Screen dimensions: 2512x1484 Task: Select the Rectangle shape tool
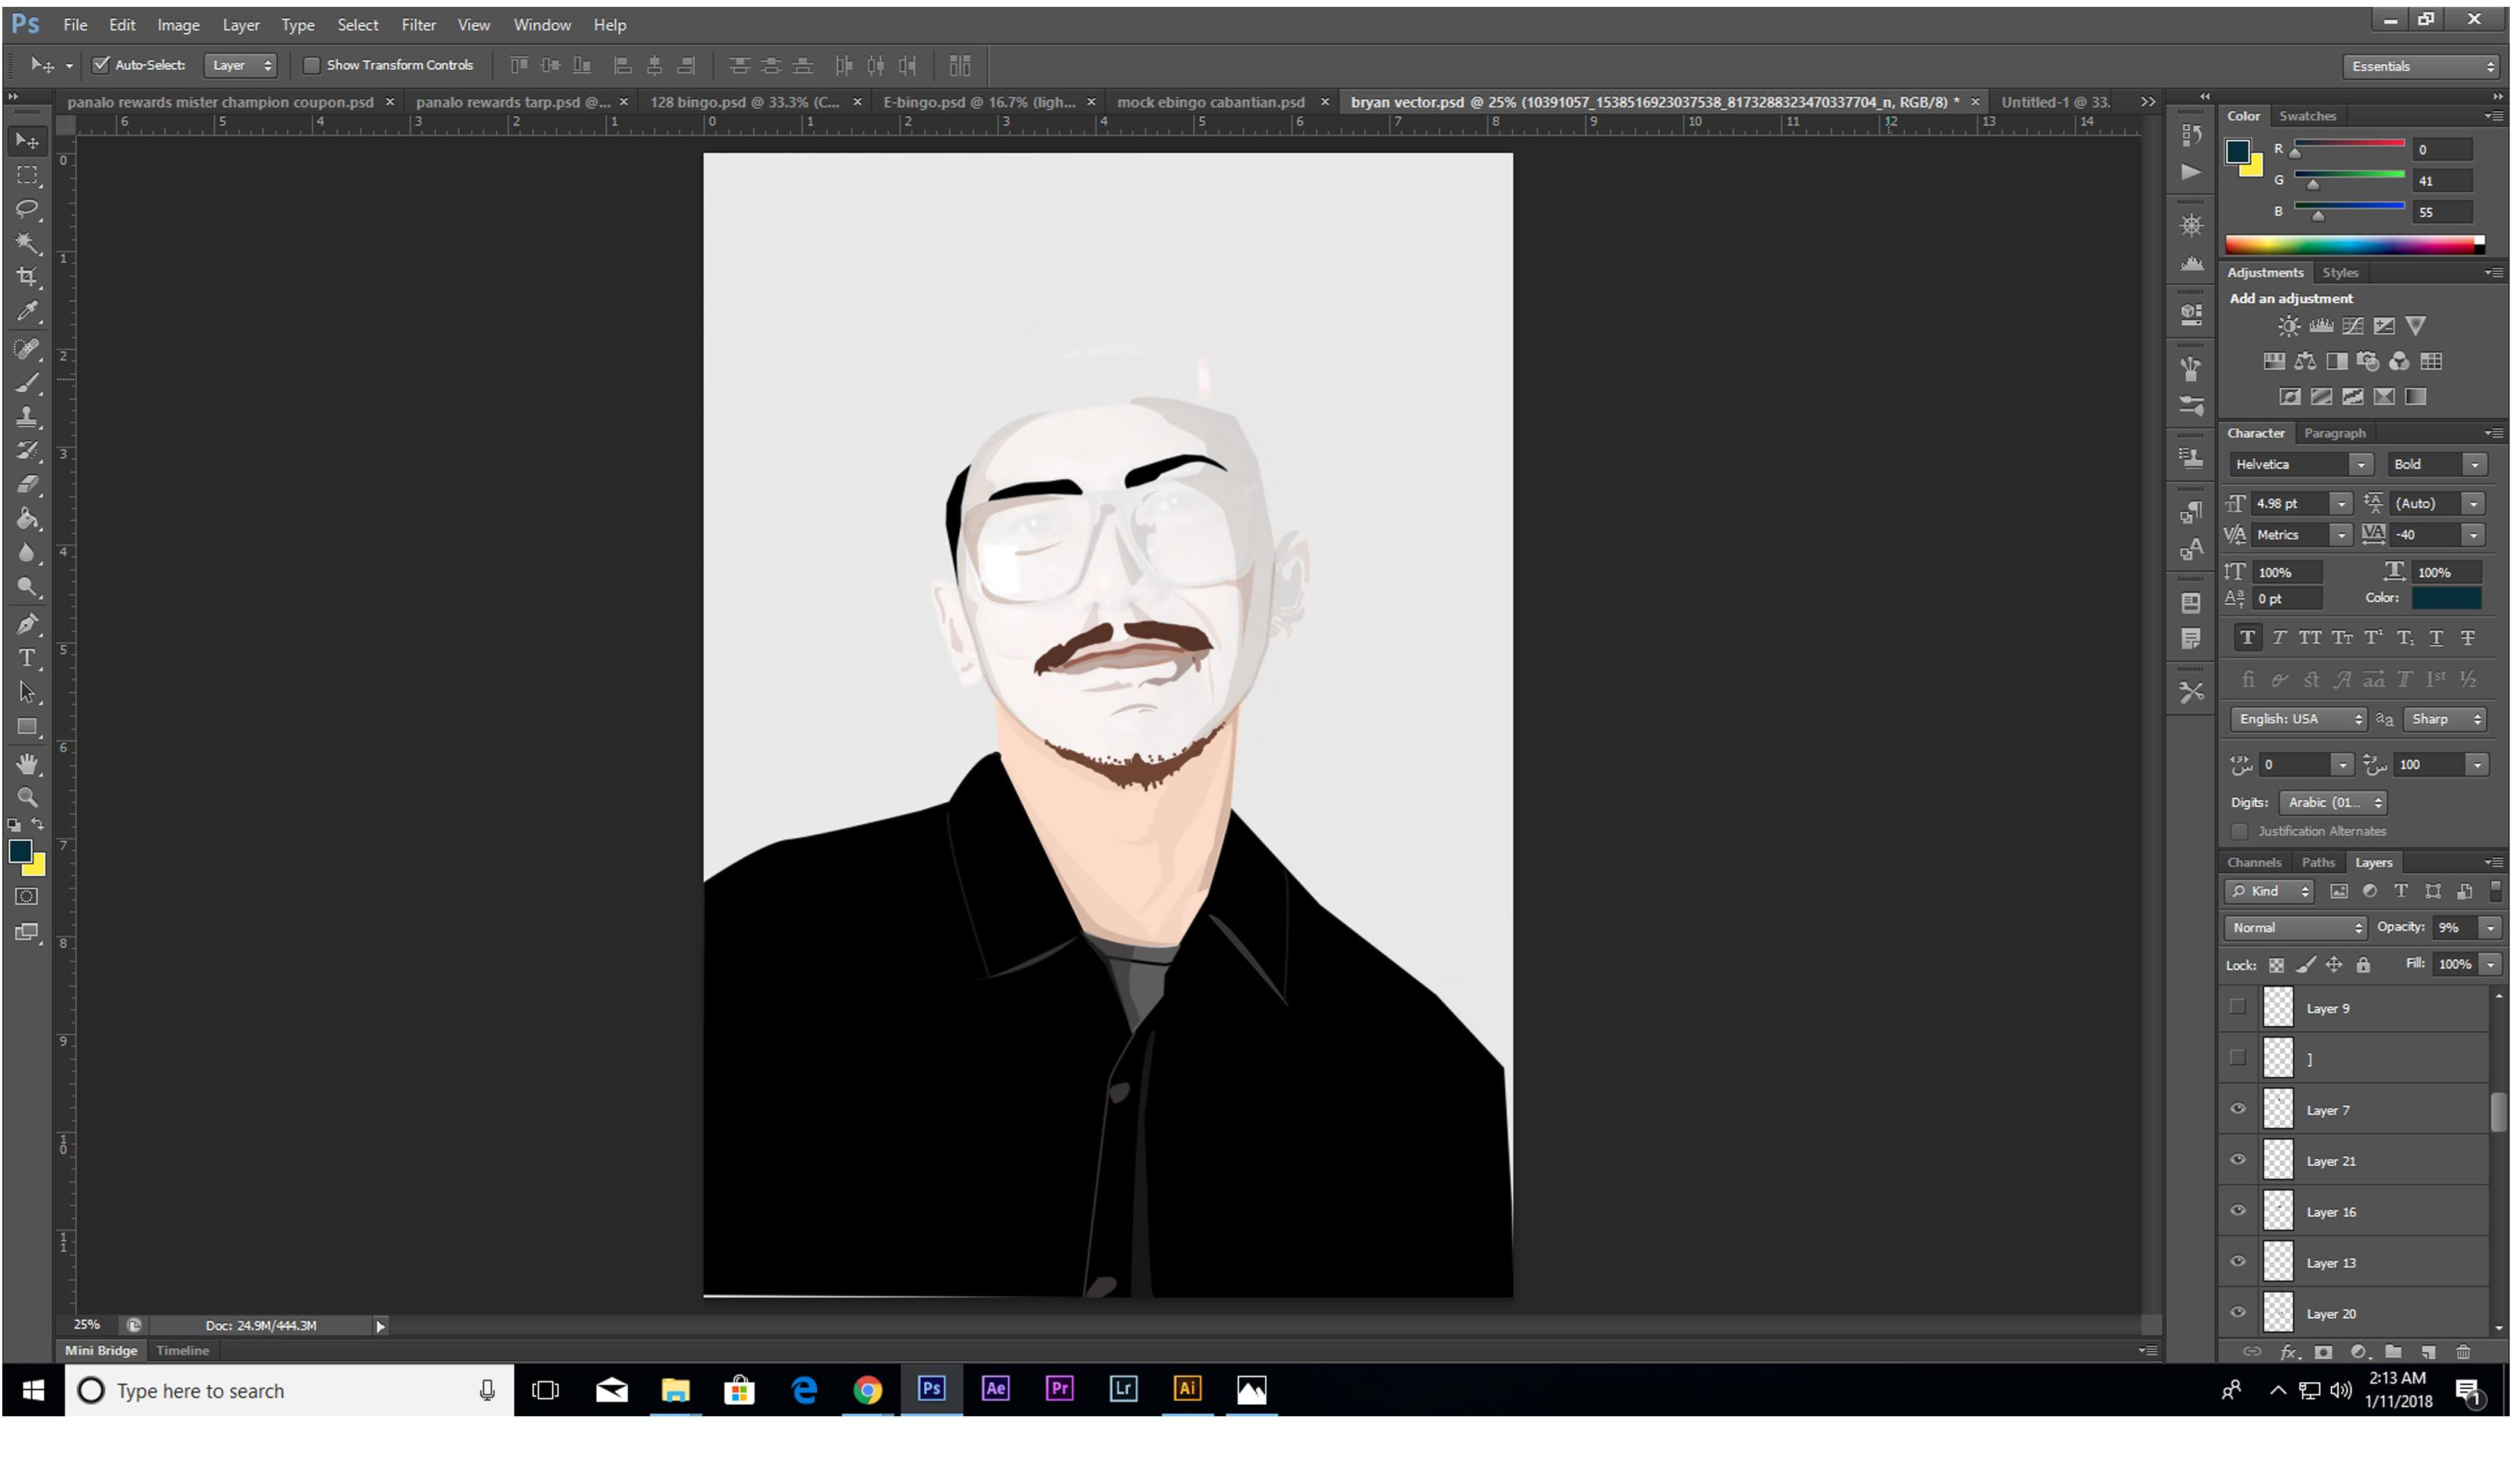(28, 727)
